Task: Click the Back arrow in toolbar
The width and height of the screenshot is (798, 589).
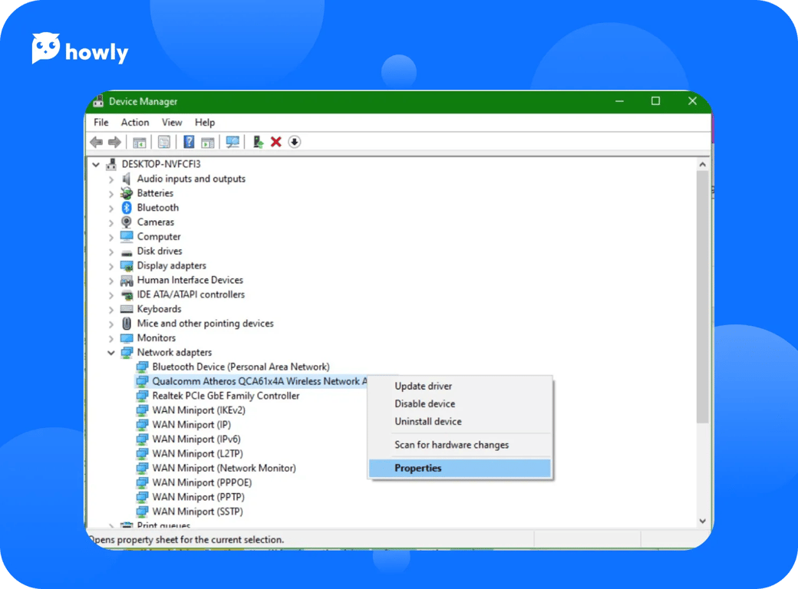Action: [x=96, y=142]
